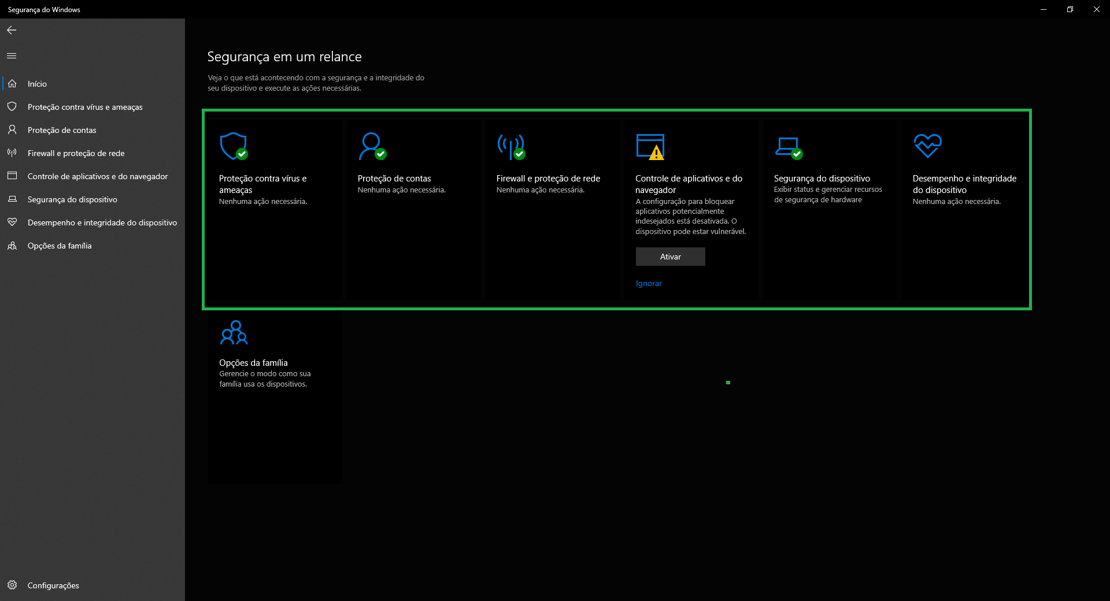Select Início in the sidebar
This screenshot has height=601, width=1110.
pyautogui.click(x=37, y=84)
